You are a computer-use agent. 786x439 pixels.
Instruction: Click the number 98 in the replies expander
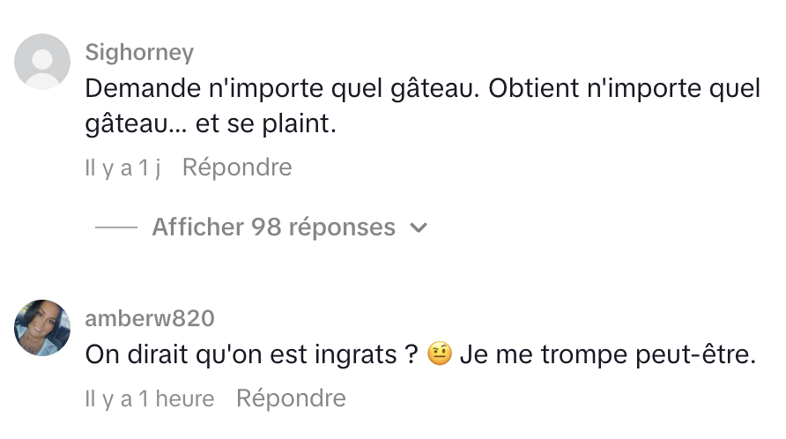[x=266, y=227]
